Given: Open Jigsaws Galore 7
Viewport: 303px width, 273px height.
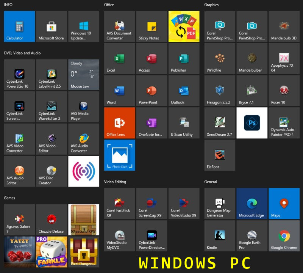Looking at the screenshot, I should tap(19, 220).
